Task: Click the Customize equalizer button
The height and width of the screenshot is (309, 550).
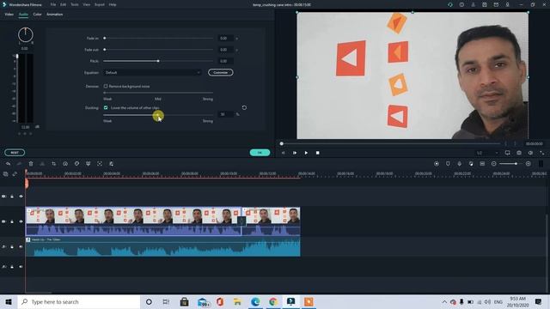Action: coord(221,72)
